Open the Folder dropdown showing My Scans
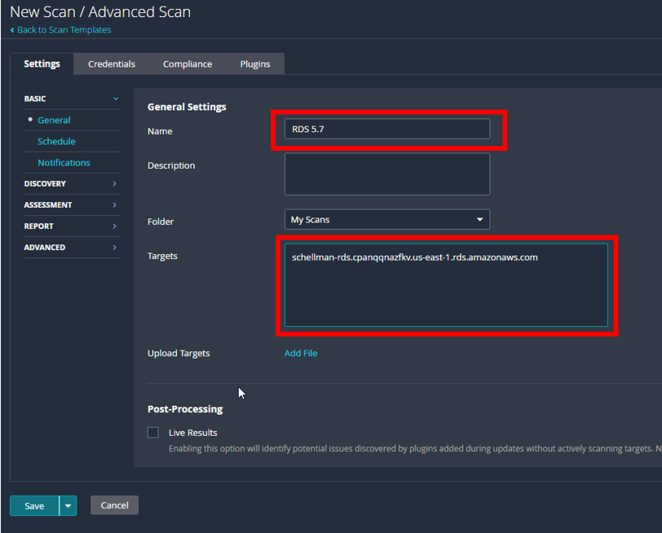 coord(386,219)
